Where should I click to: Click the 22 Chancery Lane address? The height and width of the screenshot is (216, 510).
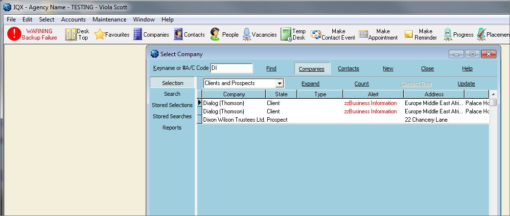[426, 120]
